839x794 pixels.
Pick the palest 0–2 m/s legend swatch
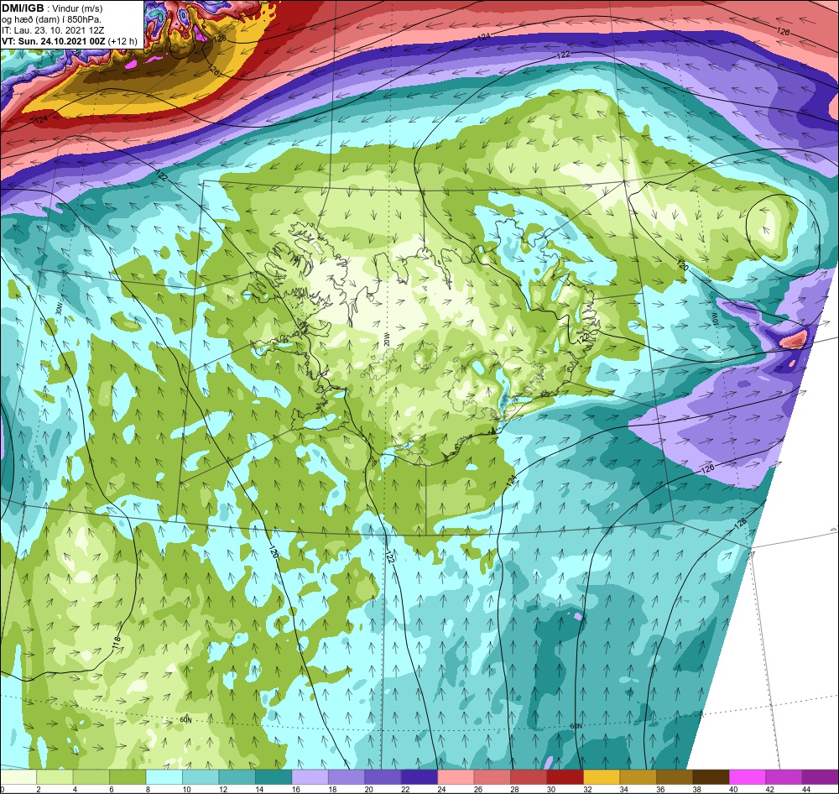(18, 777)
